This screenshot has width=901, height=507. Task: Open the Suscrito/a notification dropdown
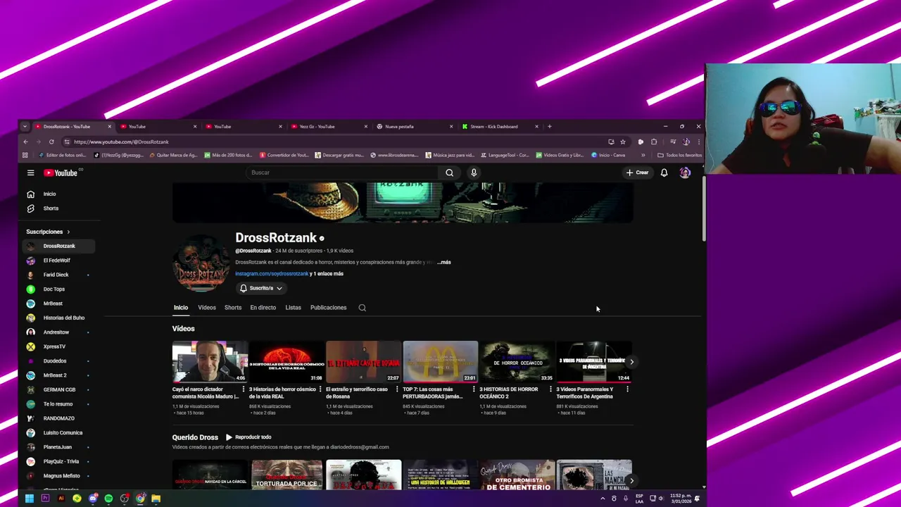[x=261, y=288]
